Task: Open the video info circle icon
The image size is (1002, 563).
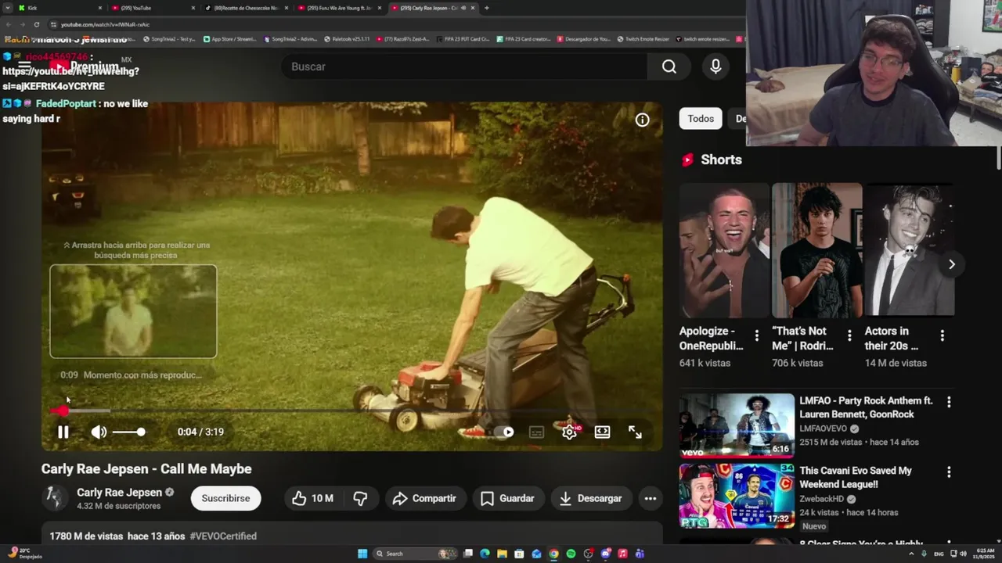Action: 642,120
